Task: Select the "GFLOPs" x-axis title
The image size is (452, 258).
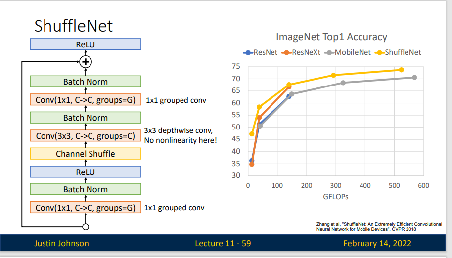Action: tap(336, 197)
